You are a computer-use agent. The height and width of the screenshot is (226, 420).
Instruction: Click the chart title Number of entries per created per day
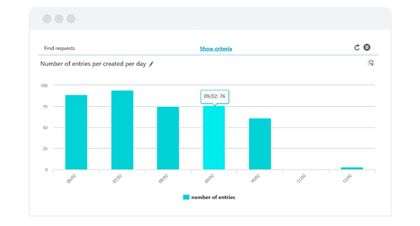(x=93, y=64)
